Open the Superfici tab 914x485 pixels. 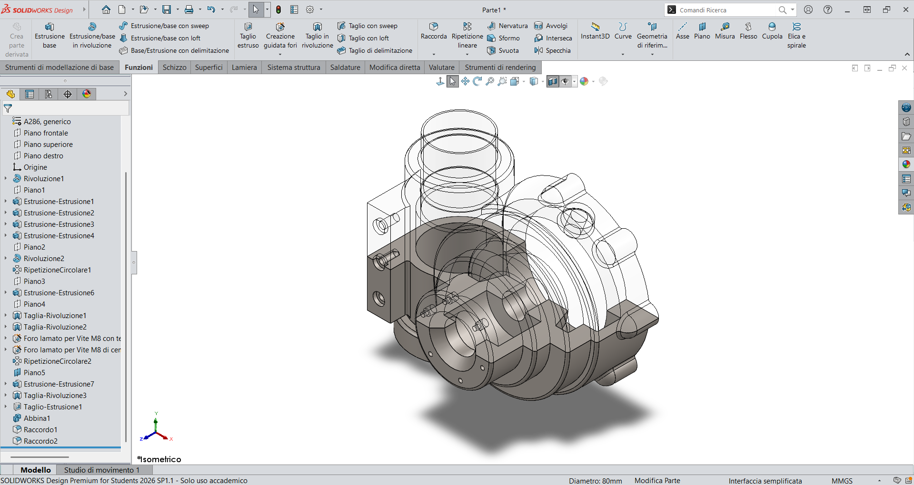tap(209, 68)
